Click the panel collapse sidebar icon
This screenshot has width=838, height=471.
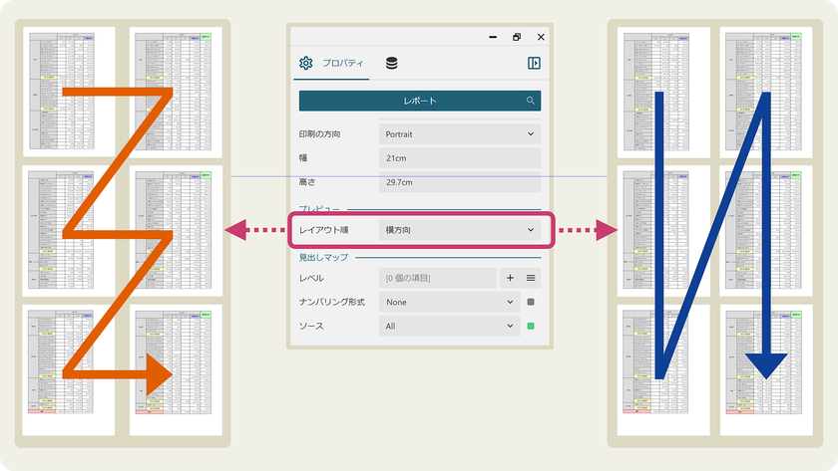click(534, 63)
